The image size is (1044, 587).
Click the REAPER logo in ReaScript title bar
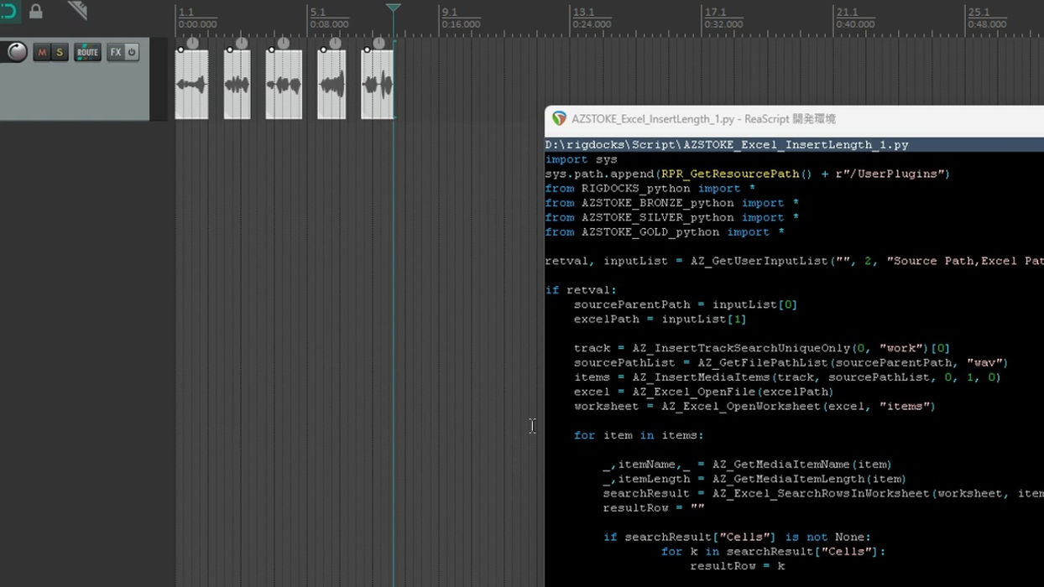pyautogui.click(x=559, y=119)
